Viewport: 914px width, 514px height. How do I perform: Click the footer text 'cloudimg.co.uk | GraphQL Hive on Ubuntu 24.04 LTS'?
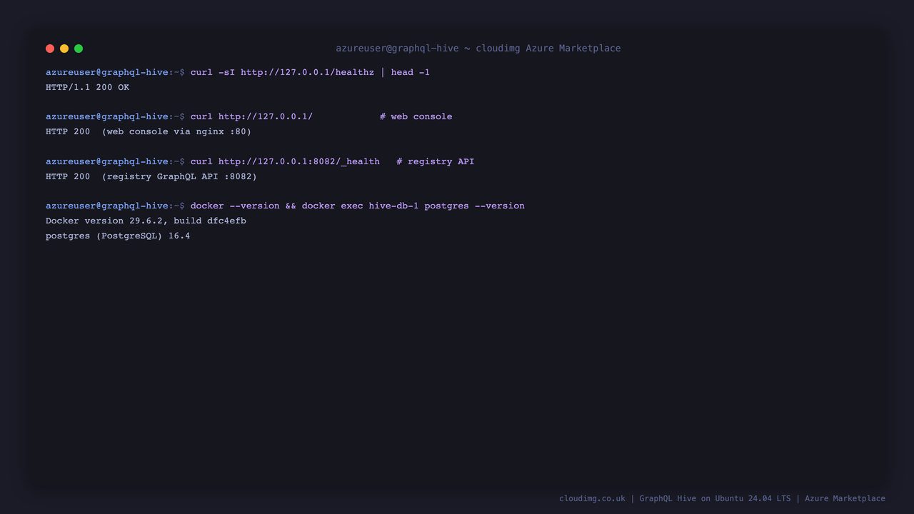click(x=675, y=498)
